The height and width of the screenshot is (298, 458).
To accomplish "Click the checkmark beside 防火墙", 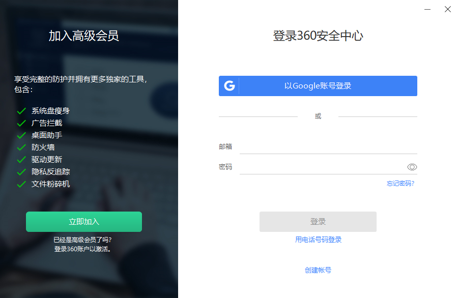I will (21, 147).
